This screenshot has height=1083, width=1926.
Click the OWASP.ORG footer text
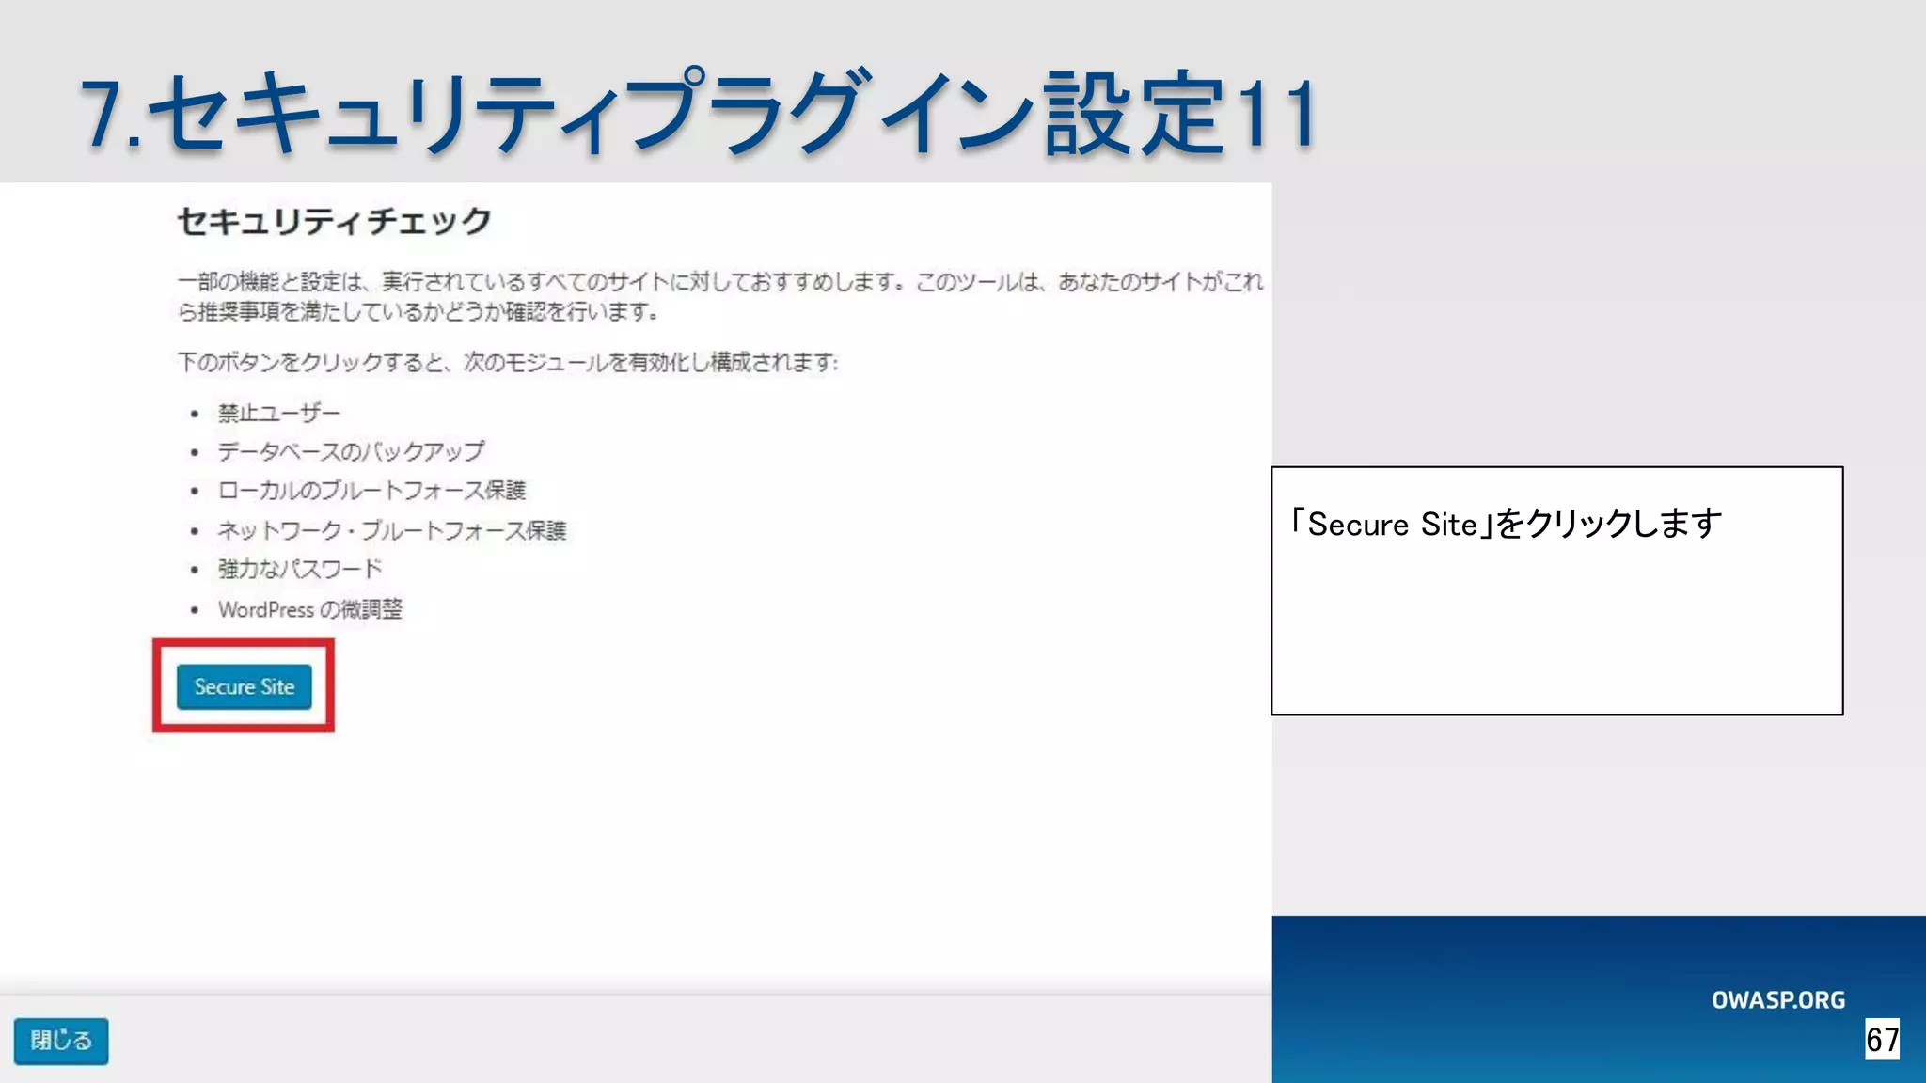(1777, 1000)
